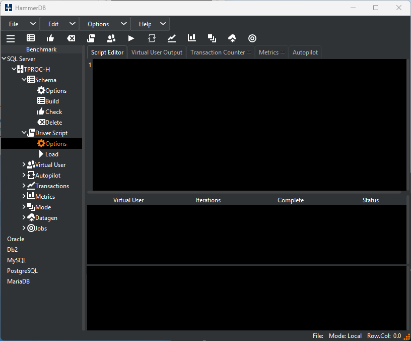Click the Create Virtual Users toolbar icon
The image size is (411, 341).
pos(111,38)
